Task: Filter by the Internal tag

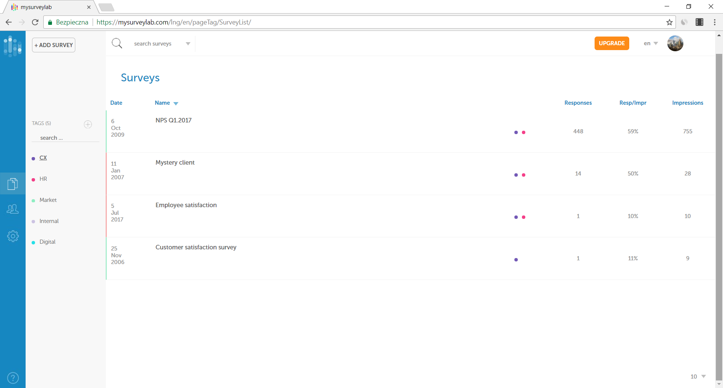Action: point(49,221)
